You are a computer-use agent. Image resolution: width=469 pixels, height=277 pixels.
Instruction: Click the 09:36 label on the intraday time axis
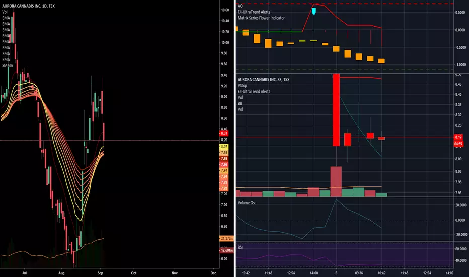[x=359, y=273]
